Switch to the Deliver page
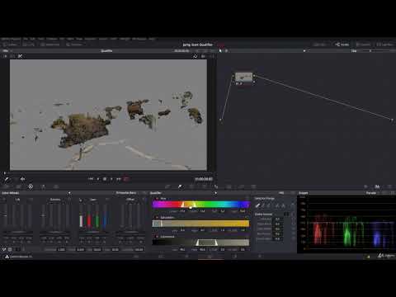The width and height of the screenshot is (396, 297). 260,257
